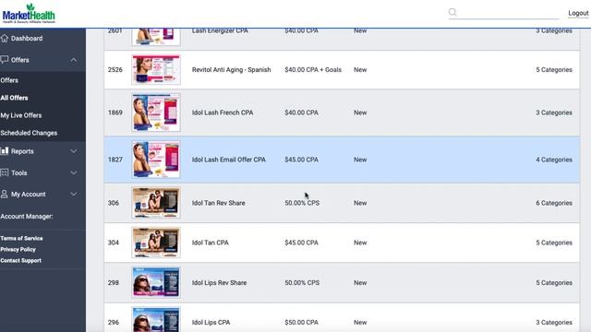Click offer ID 1869
Screen dimensions: 591x332
pos(115,113)
